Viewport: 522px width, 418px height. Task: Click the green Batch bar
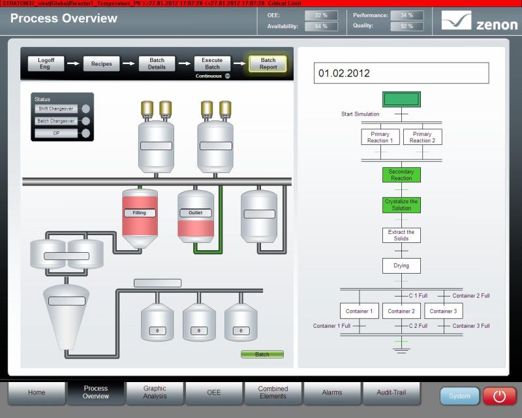[262, 355]
